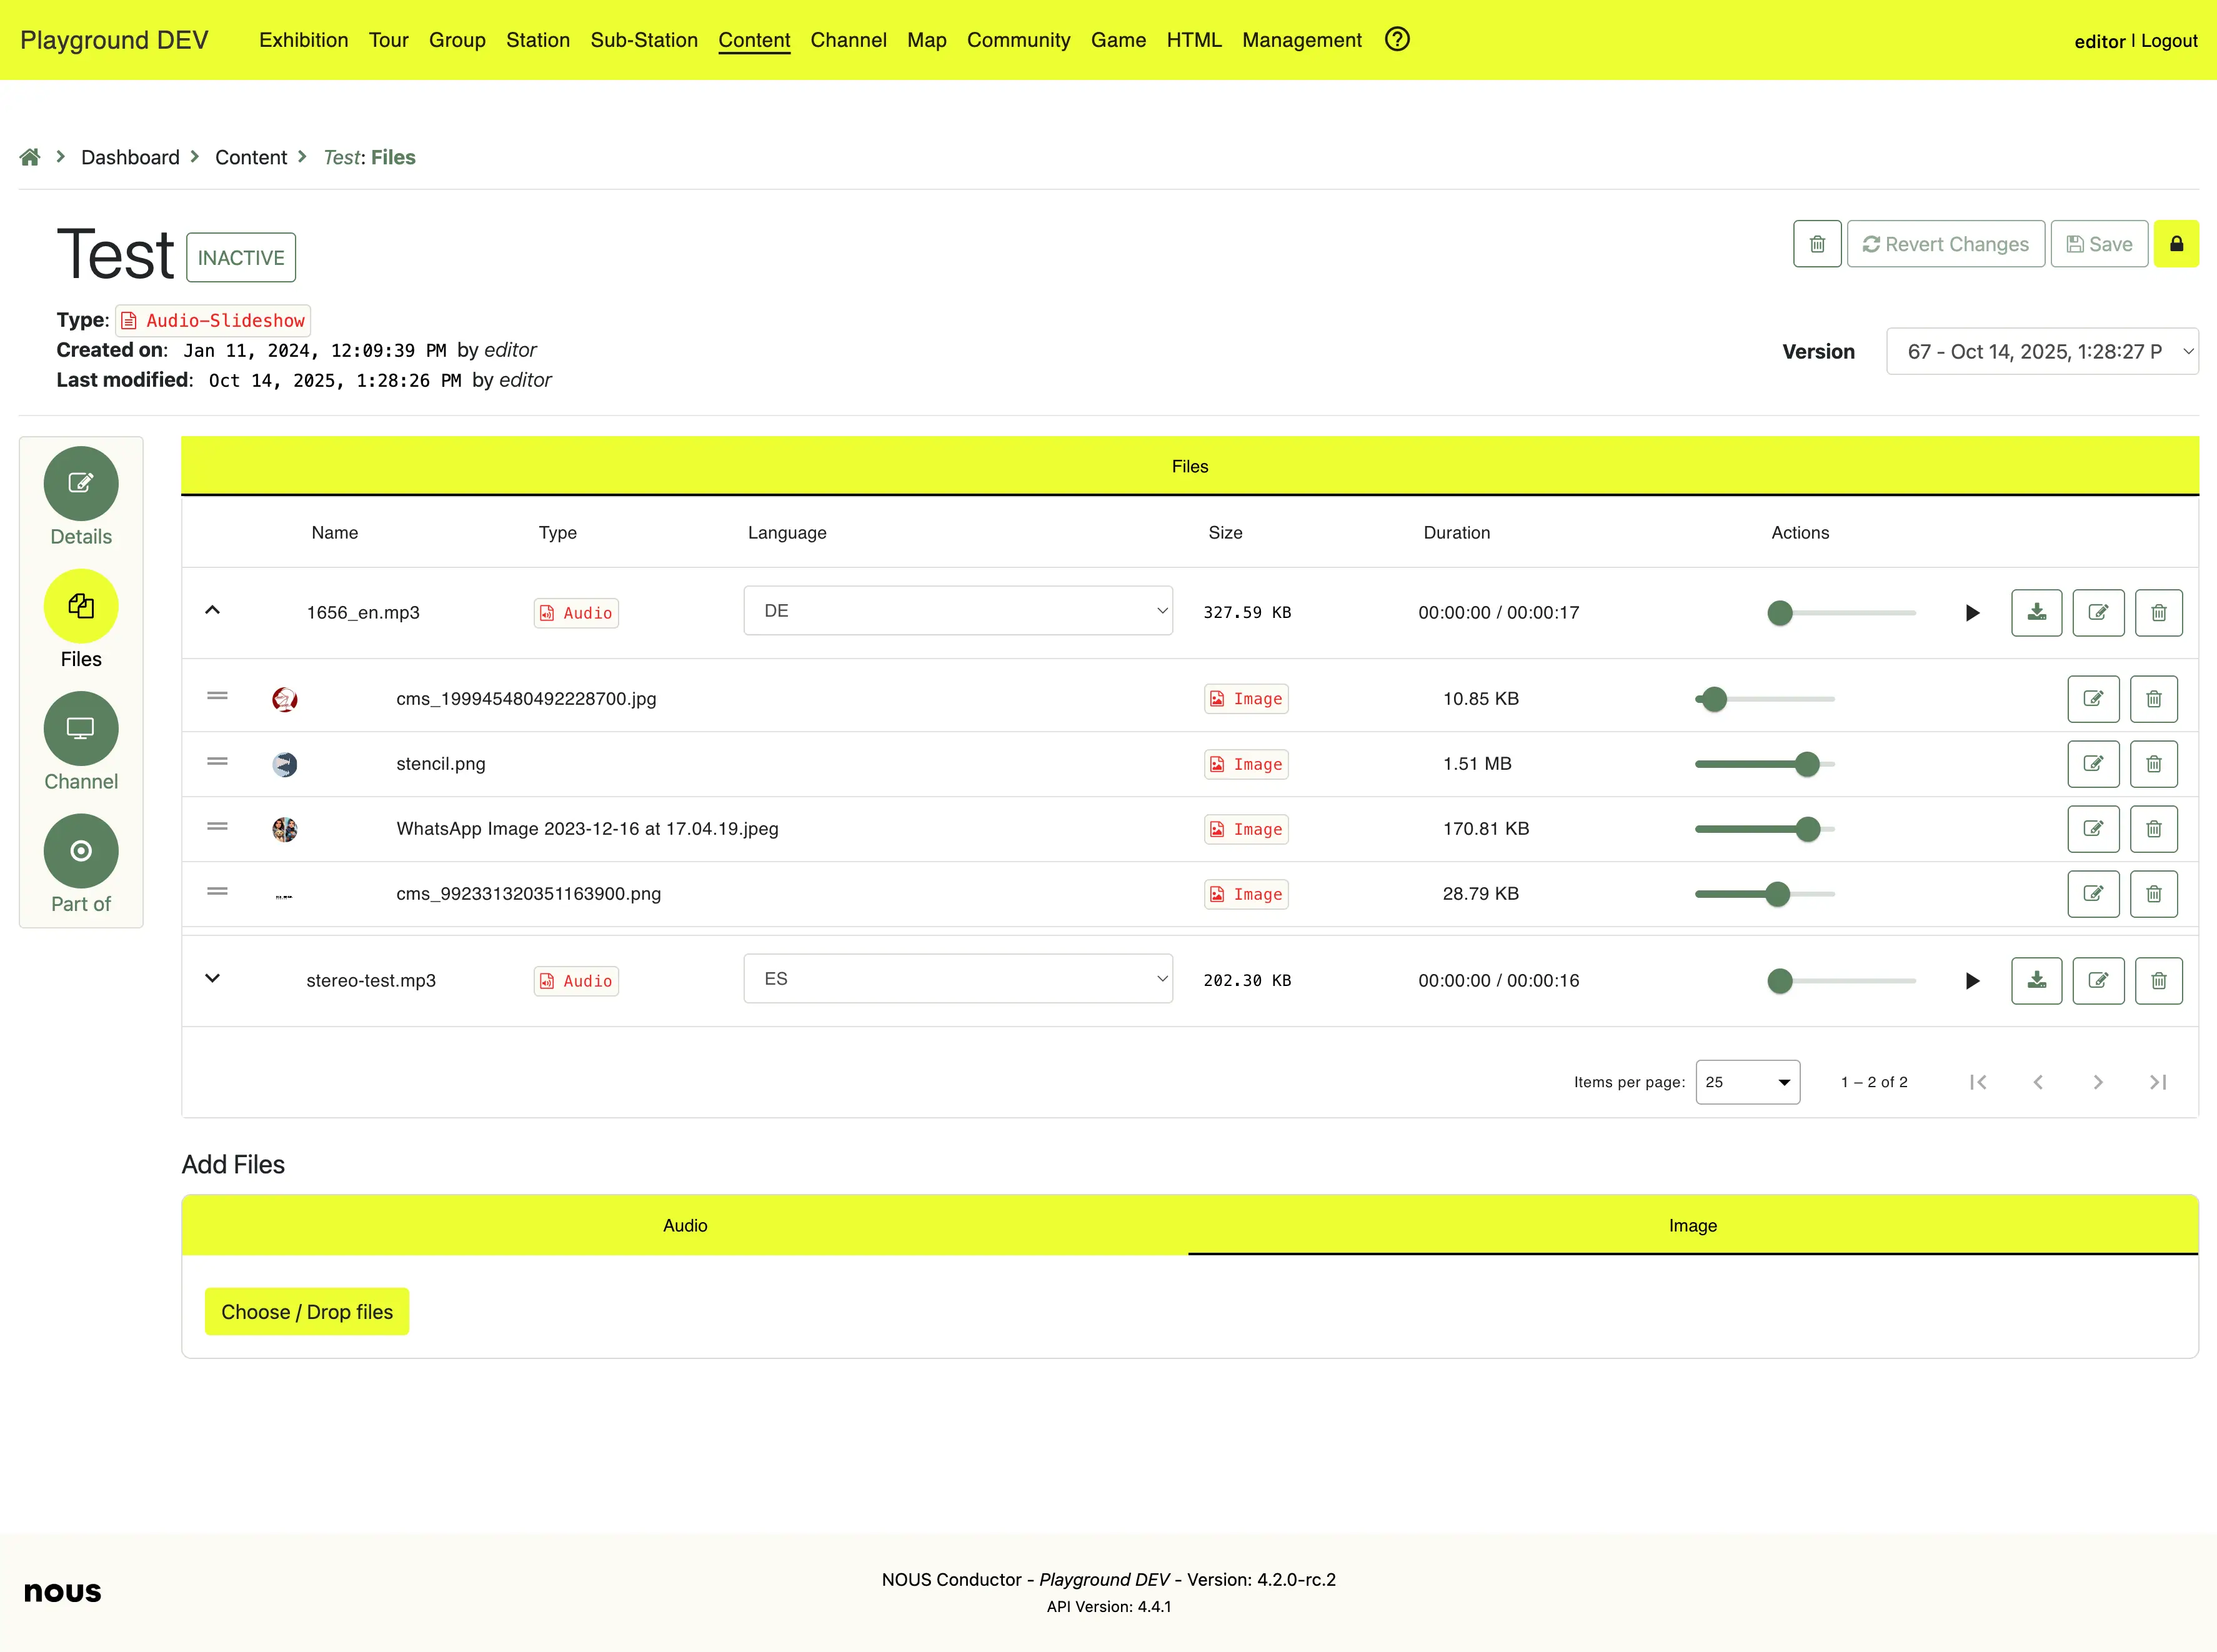Viewport: 2217px width, 1652px height.
Task: Click the Choose / Drop files button
Action: [x=307, y=1311]
